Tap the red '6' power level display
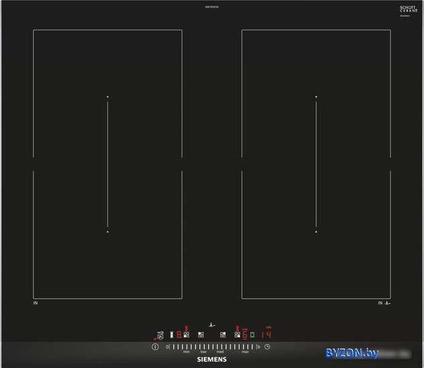The image size is (424, 368). (244, 335)
